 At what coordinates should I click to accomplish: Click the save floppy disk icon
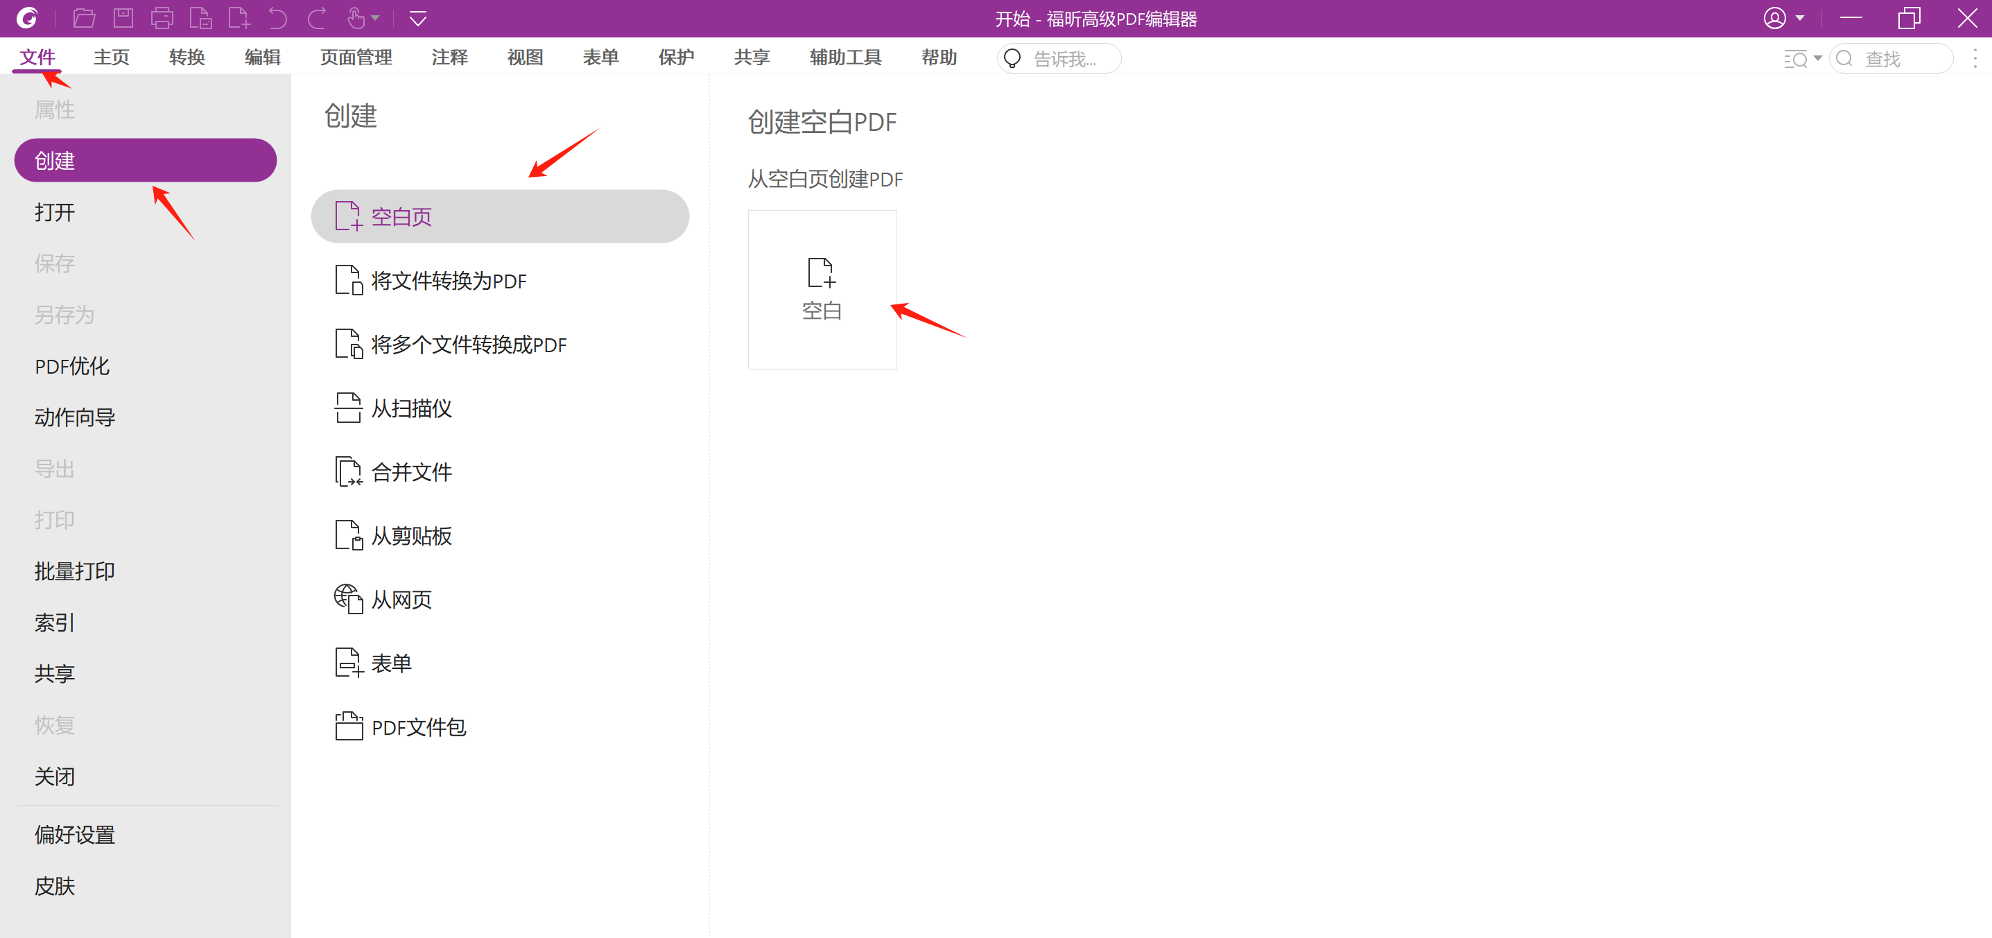pos(123,18)
